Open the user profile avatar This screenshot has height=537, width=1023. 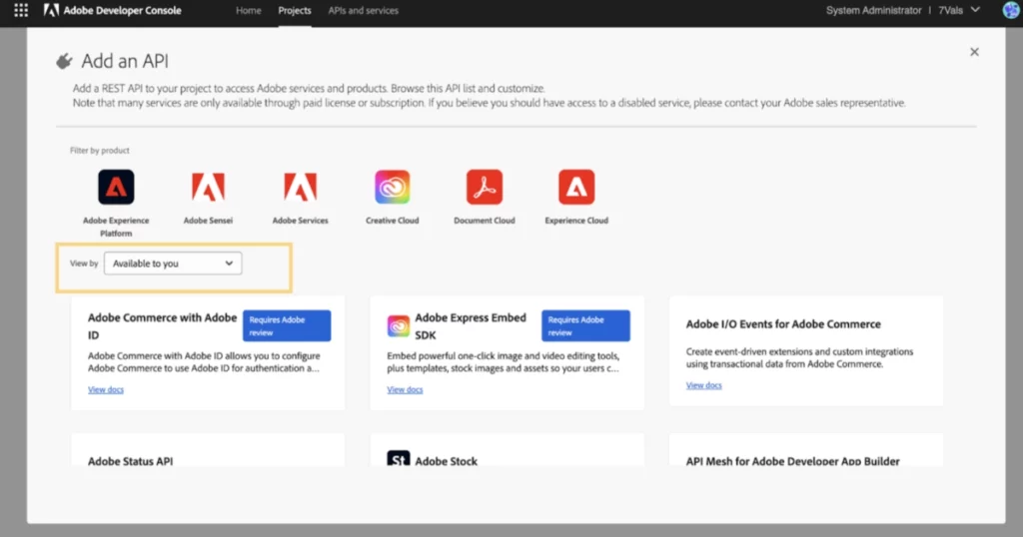tap(1011, 10)
